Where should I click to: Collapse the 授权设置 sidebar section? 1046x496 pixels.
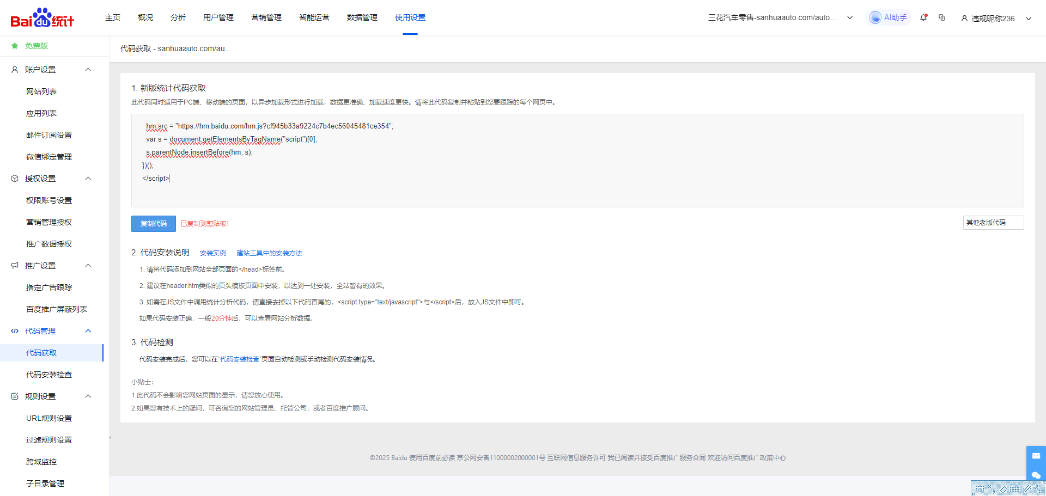point(88,179)
